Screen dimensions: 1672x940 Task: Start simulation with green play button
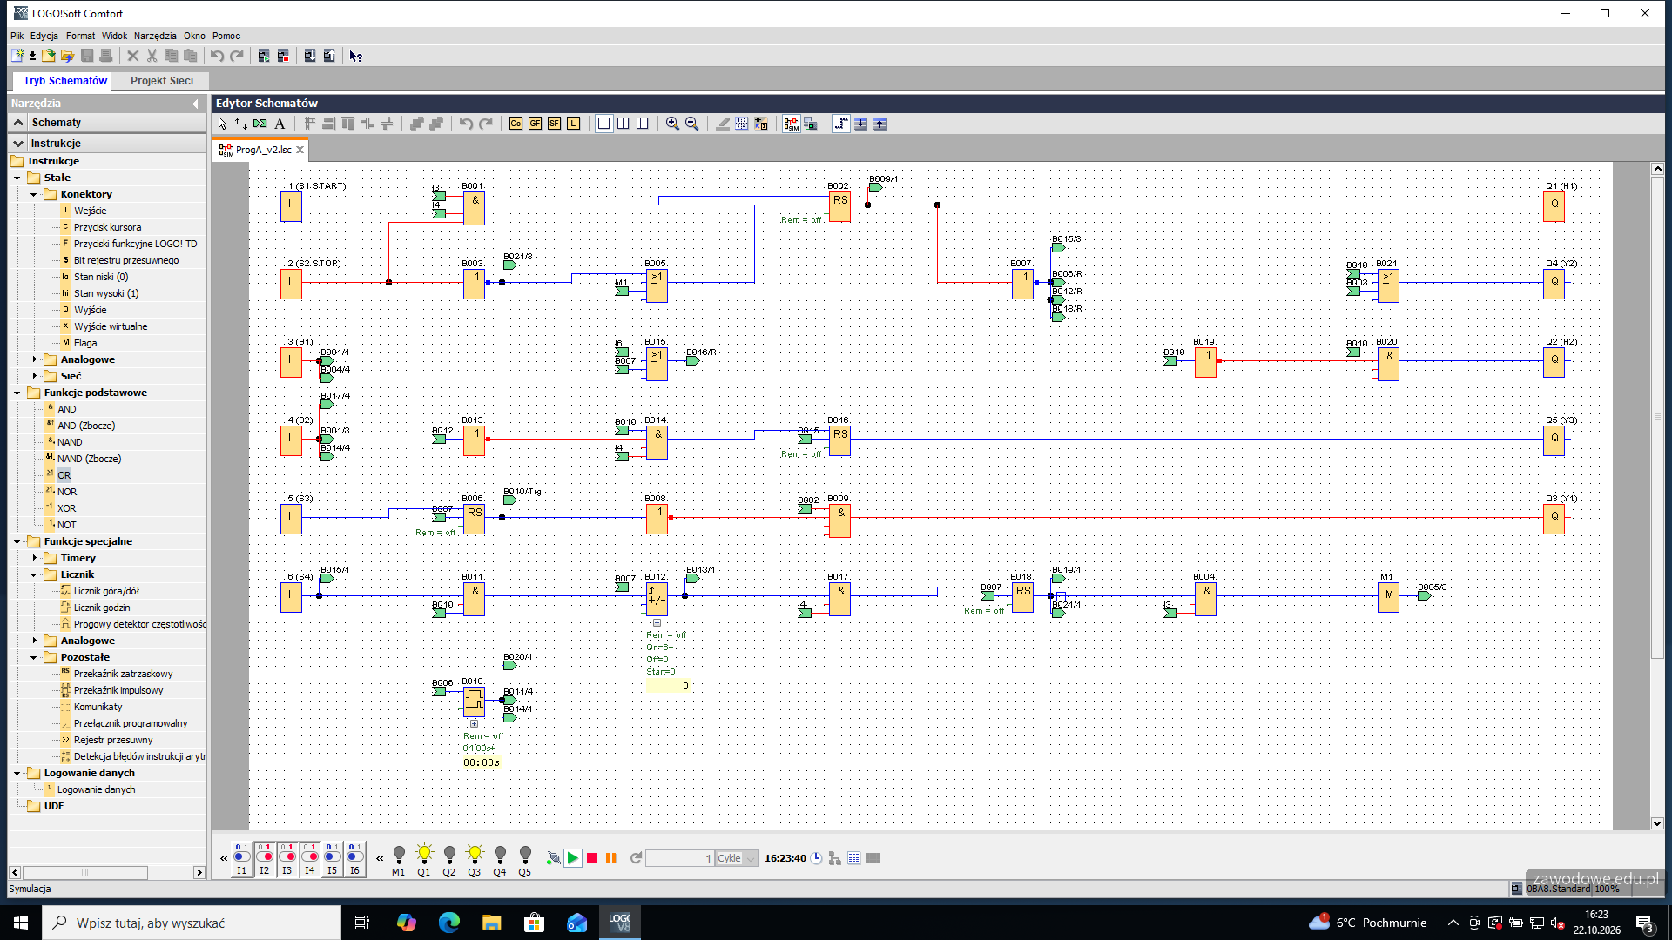tap(573, 858)
